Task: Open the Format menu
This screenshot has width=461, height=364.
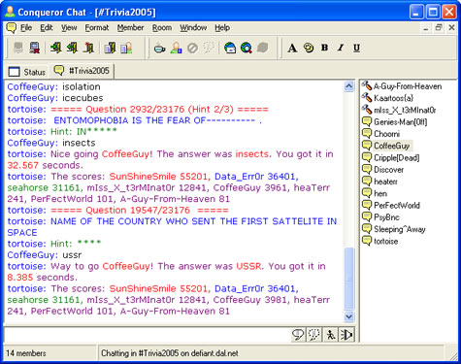Action: tap(97, 28)
